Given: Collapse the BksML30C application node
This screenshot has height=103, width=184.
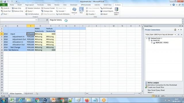Looking at the screenshot, I should (149, 40).
